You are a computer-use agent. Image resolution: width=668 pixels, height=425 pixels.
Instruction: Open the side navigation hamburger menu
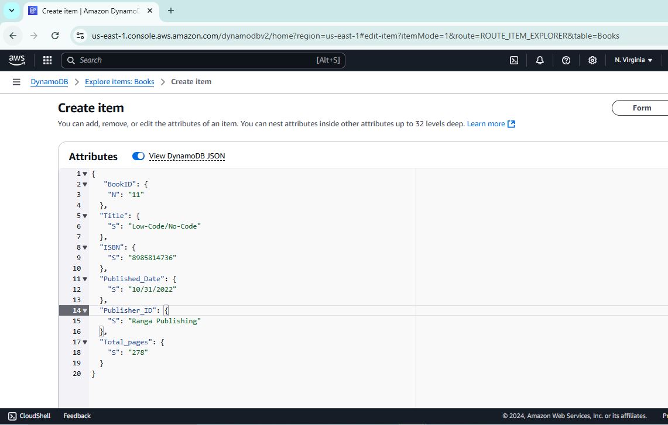pos(16,82)
